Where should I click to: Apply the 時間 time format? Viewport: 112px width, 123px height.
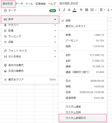click(x=83, y=87)
